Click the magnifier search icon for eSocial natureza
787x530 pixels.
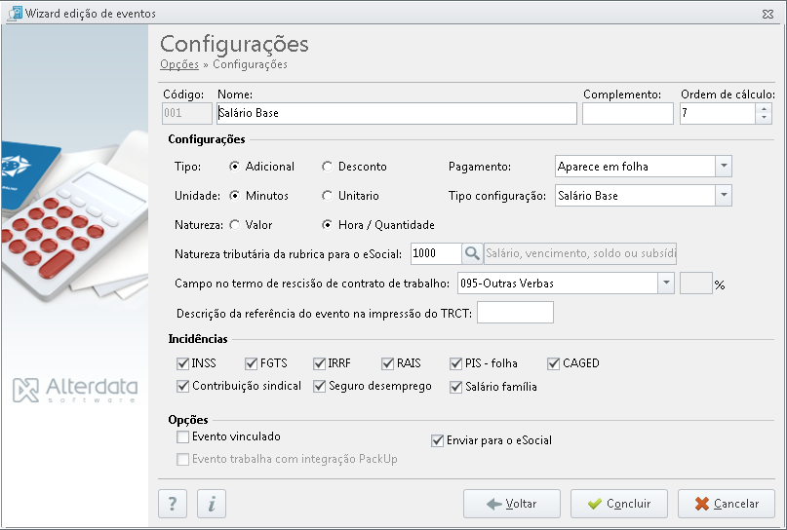click(472, 253)
